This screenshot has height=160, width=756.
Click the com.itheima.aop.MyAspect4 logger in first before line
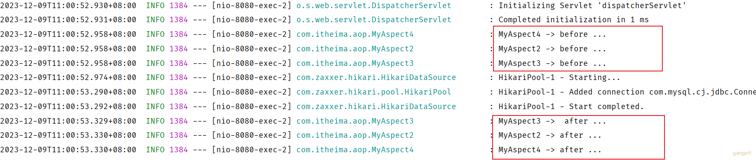click(355, 34)
